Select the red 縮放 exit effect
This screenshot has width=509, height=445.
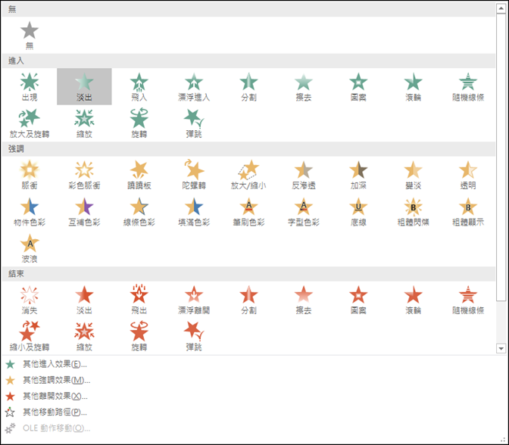coord(84,336)
